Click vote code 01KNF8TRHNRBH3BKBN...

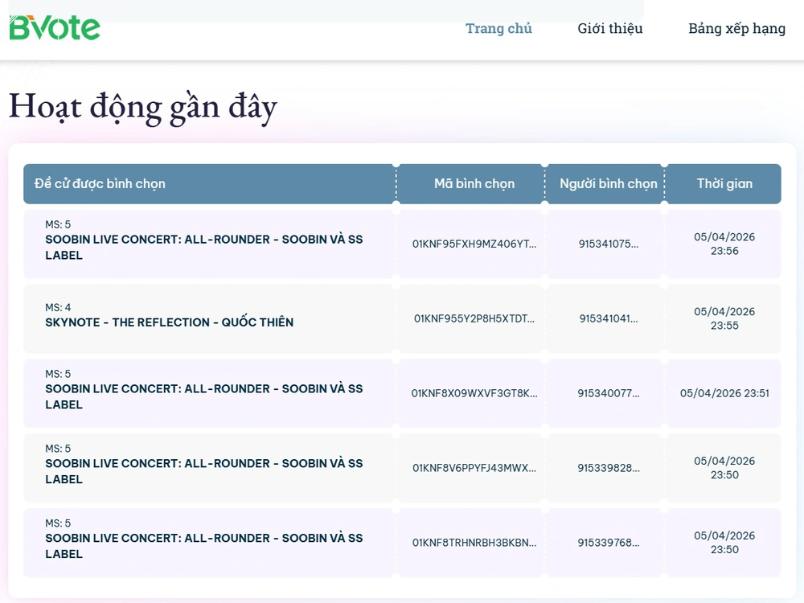(x=474, y=544)
